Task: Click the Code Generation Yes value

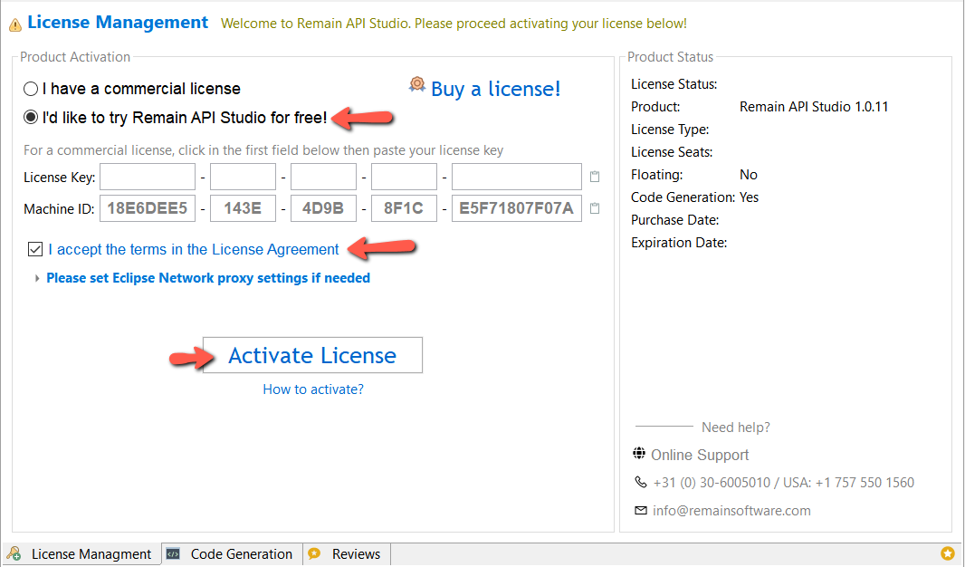Action: coord(749,197)
